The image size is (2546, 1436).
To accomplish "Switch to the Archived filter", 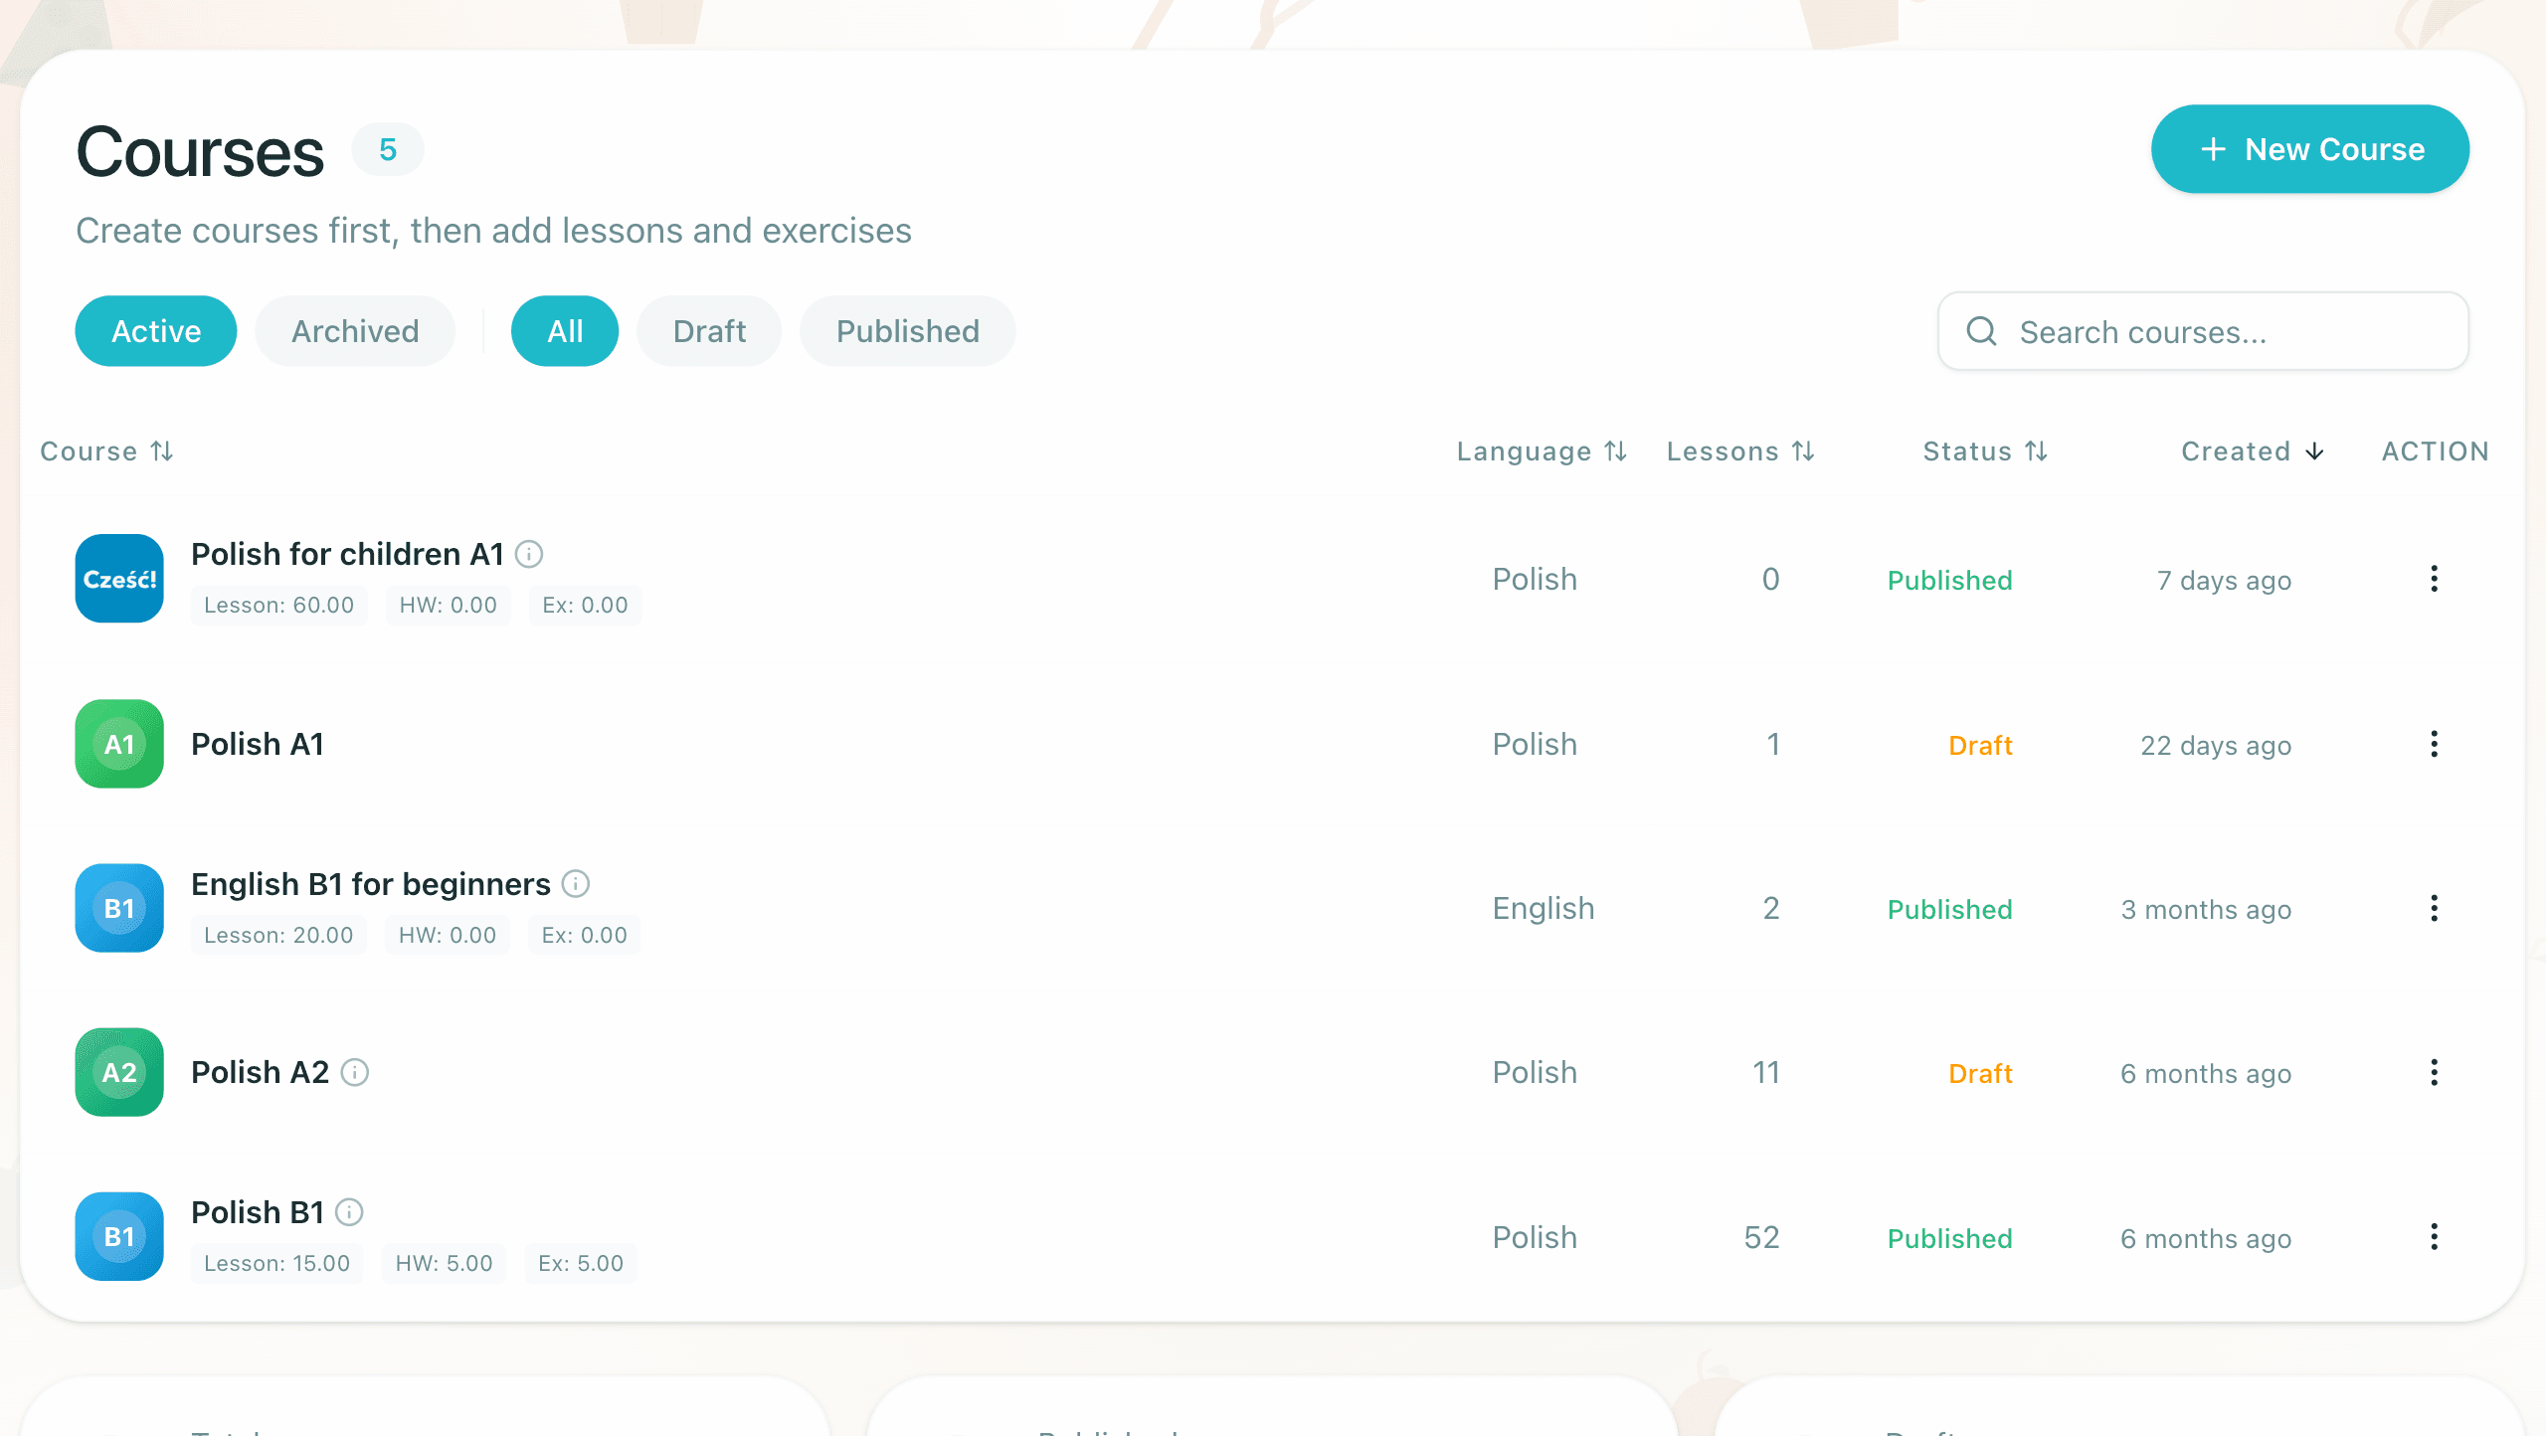I will pos(354,331).
